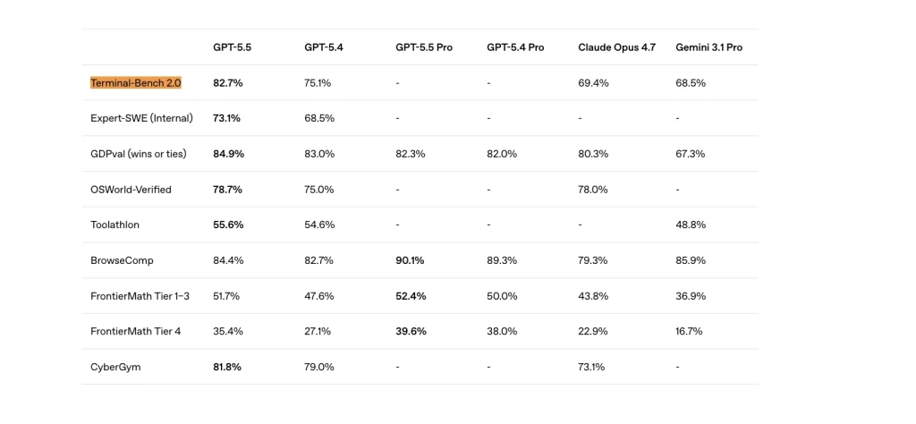Image resolution: width=916 pixels, height=424 pixels.
Task: Select the 73.1% CyberGym Claude score
Action: click(591, 367)
